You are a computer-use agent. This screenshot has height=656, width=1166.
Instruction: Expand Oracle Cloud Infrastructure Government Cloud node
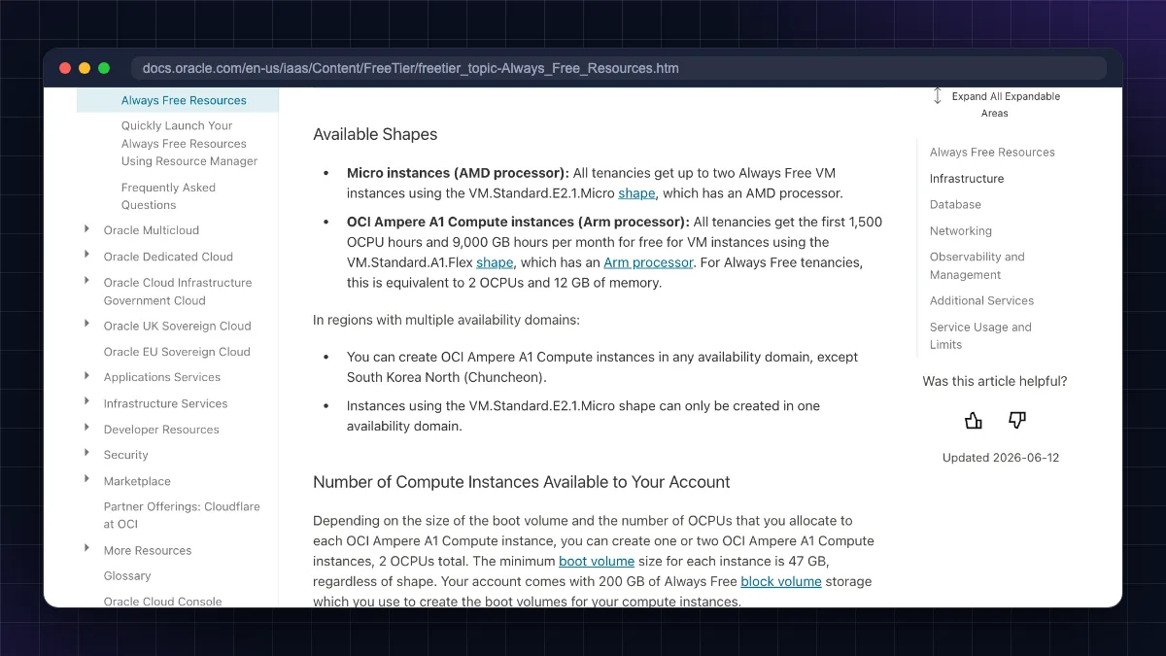click(x=88, y=282)
